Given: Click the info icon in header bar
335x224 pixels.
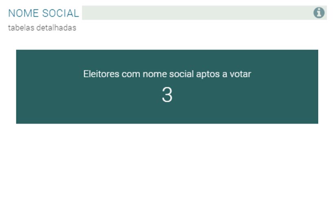Looking at the screenshot, I should [x=319, y=13].
